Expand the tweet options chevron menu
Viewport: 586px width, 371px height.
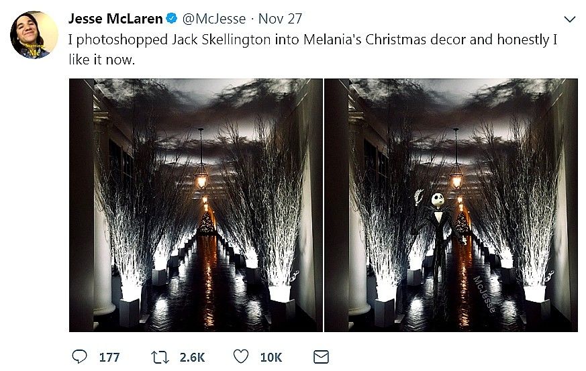click(x=570, y=19)
